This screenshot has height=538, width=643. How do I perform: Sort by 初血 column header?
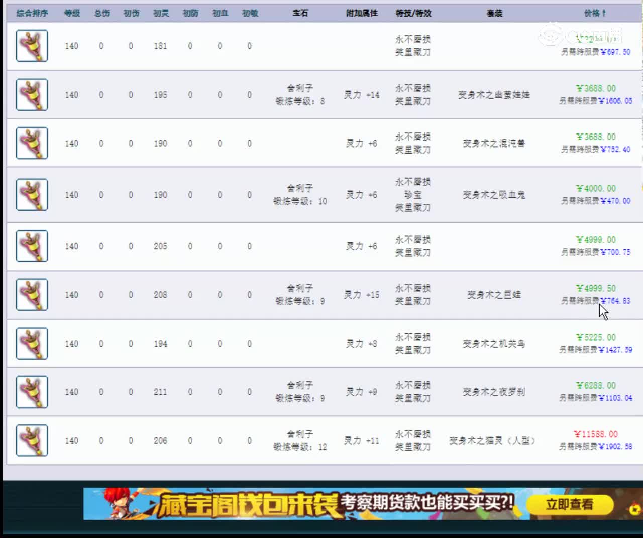pyautogui.click(x=220, y=13)
